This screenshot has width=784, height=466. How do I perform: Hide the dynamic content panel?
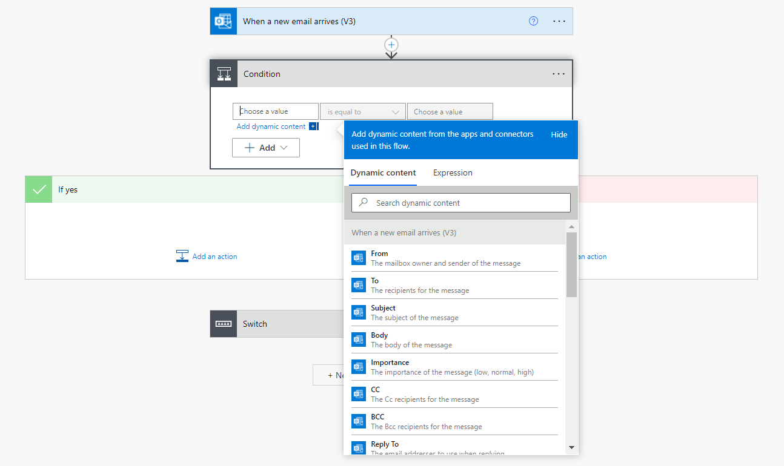click(559, 134)
